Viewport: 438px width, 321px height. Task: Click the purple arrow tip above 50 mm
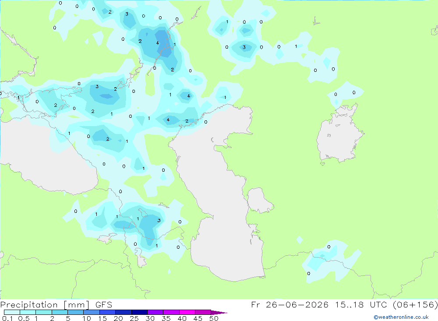pyautogui.click(x=219, y=312)
